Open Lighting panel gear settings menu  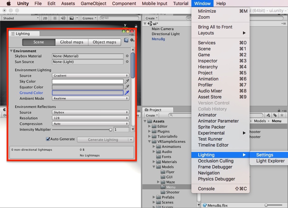tap(132, 40)
